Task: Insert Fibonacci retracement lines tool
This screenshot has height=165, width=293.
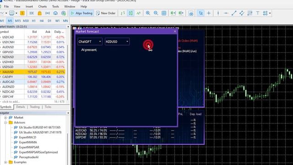Action: [x=250, y=13]
